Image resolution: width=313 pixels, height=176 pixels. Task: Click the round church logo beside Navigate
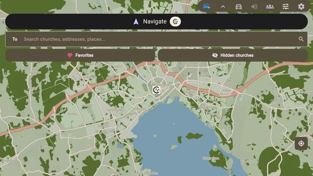[x=175, y=22]
